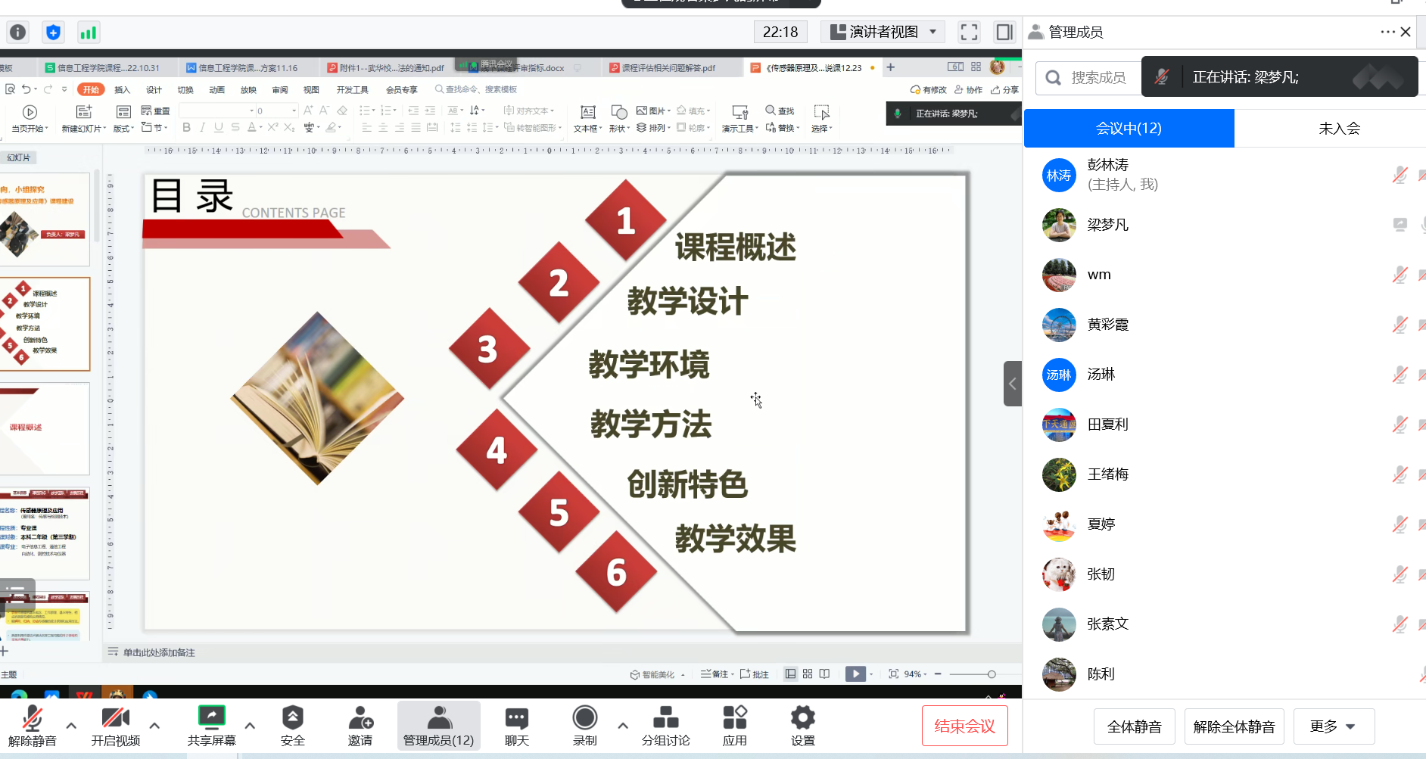Expand audio options arrow beside mute
The width and height of the screenshot is (1426, 759).
pyautogui.click(x=71, y=725)
